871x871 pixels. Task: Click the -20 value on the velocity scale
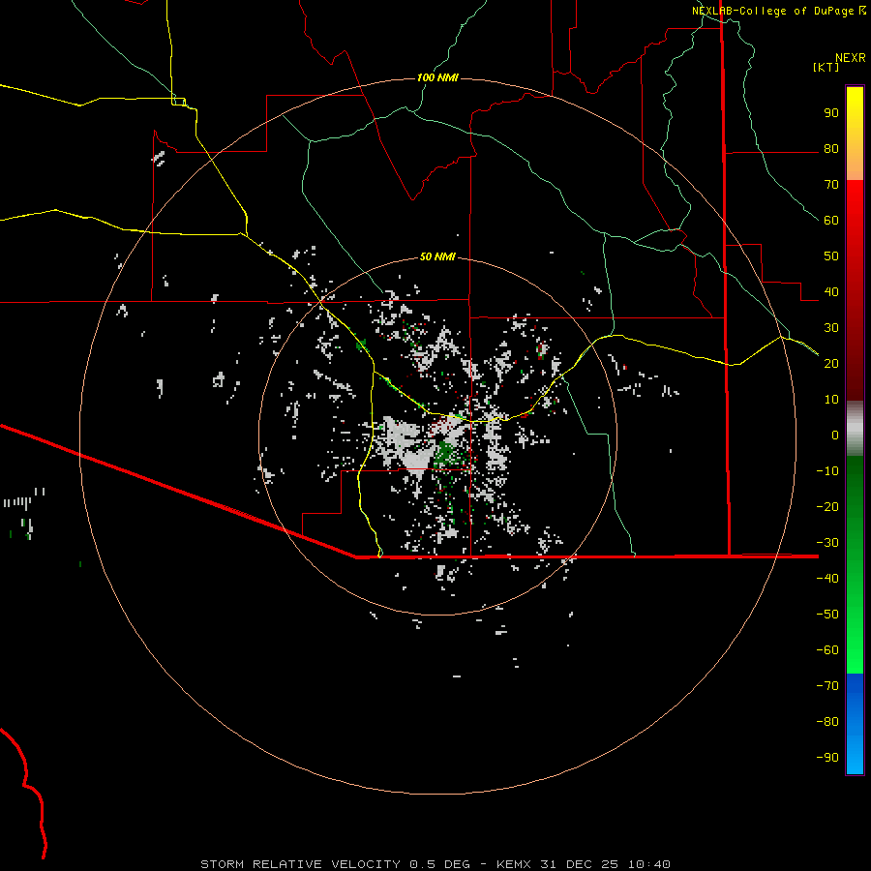coord(827,506)
